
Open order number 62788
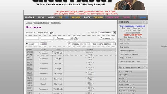pyautogui.click(x=30, y=83)
